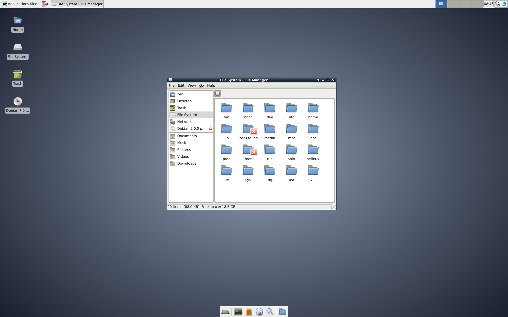Open the Go menu

coord(201,85)
